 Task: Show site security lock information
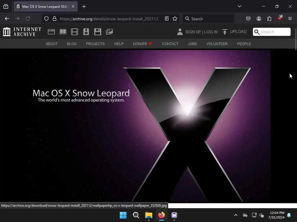[x=55, y=18]
